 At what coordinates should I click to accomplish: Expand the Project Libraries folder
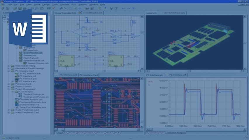[8, 87]
